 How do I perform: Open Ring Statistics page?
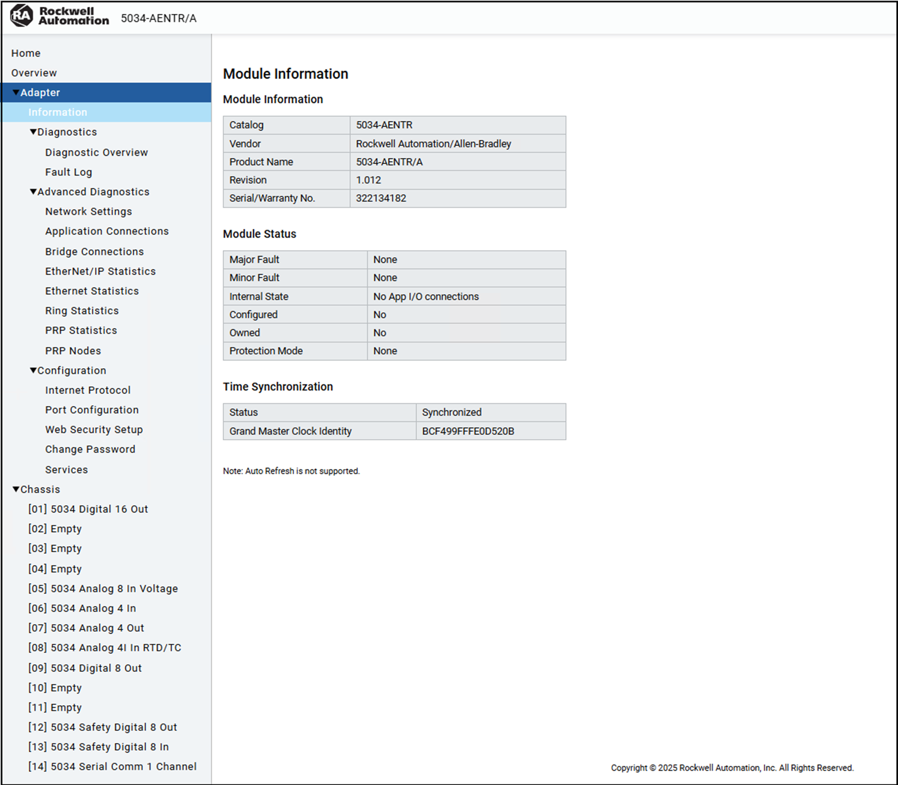point(82,310)
